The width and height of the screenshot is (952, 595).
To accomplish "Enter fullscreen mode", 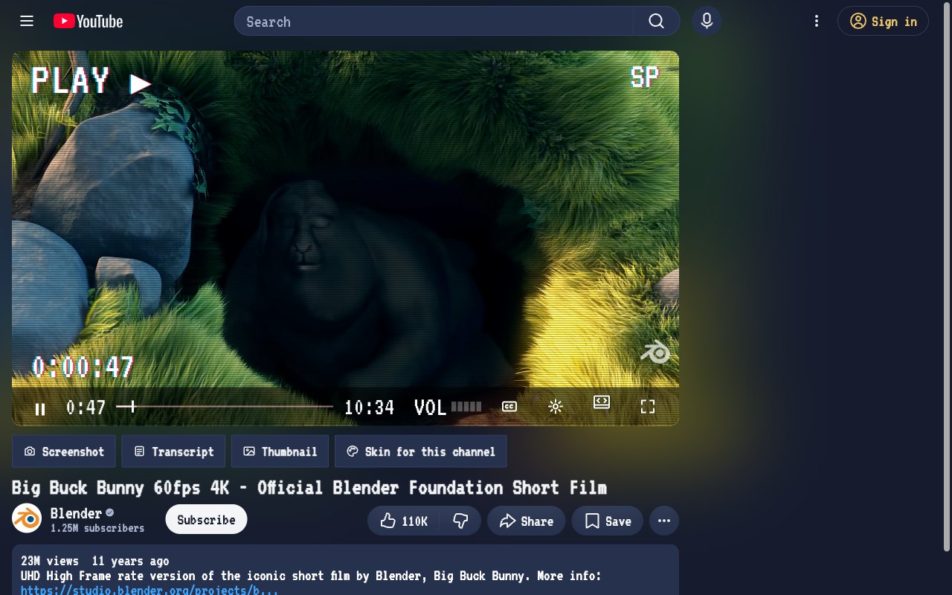I will (648, 407).
